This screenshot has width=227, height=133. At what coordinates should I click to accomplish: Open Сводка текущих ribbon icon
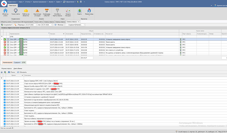click(68, 12)
